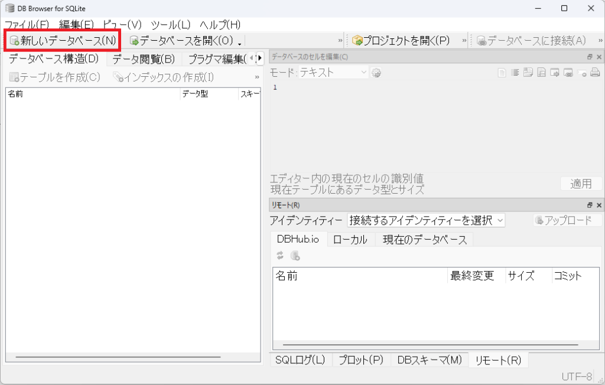Open the モード テキスト combo box

click(333, 72)
